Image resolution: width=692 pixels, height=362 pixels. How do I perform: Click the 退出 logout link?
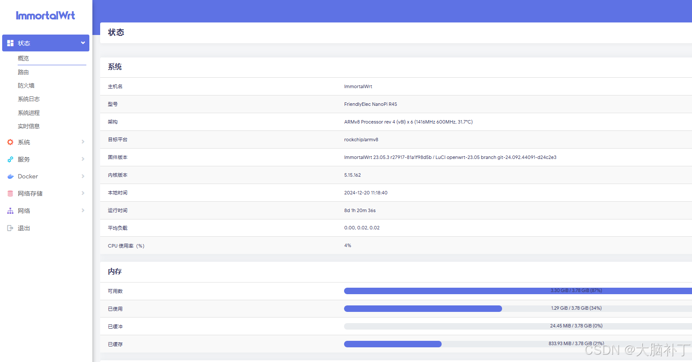24,228
